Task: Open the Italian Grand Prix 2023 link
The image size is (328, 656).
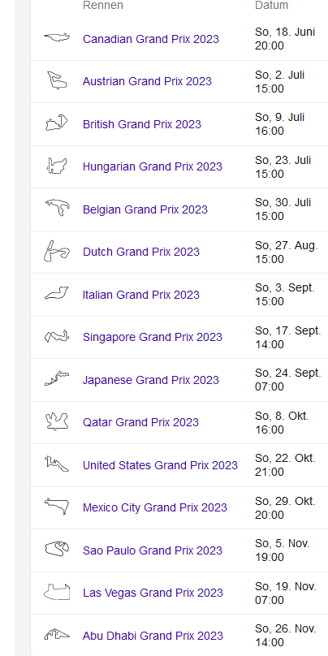Action: (x=141, y=295)
